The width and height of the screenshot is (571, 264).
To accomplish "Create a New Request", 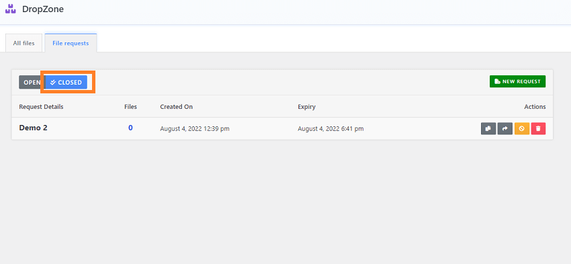I will (x=517, y=81).
